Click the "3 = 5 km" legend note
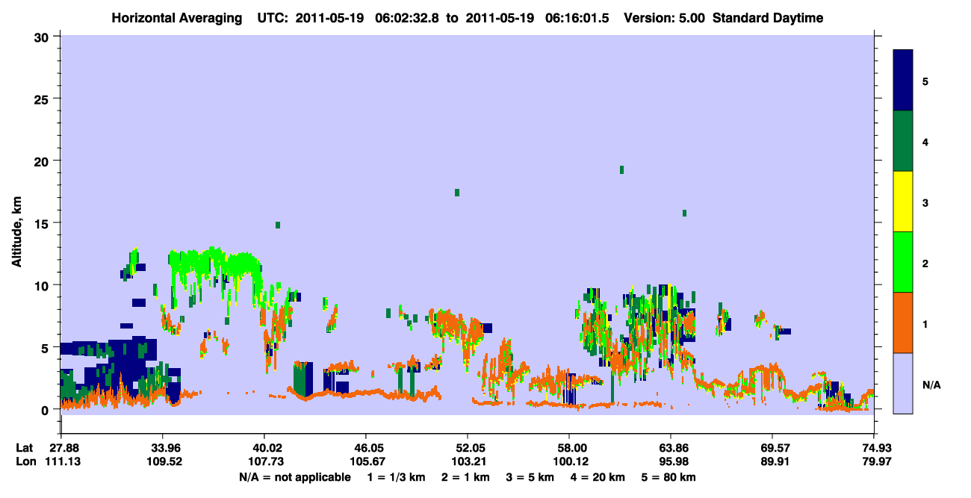This screenshot has height=498, width=971. pyautogui.click(x=531, y=477)
